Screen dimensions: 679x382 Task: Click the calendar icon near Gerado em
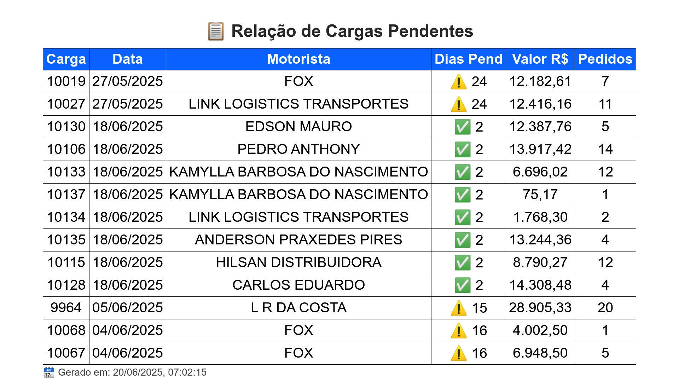[x=49, y=372]
